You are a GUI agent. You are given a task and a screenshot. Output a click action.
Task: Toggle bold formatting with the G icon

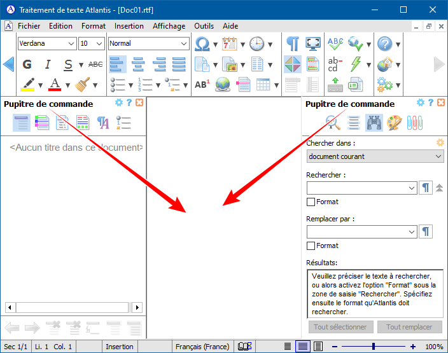(27, 64)
